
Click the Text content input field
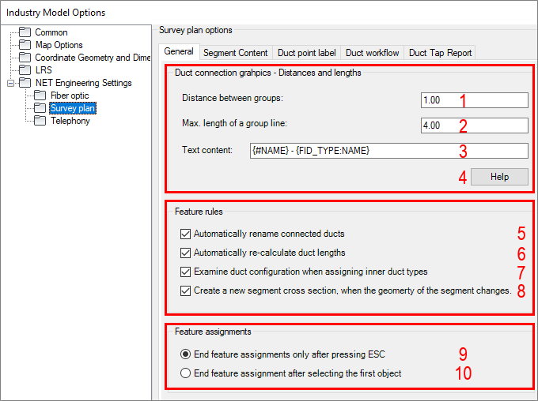[x=389, y=151]
